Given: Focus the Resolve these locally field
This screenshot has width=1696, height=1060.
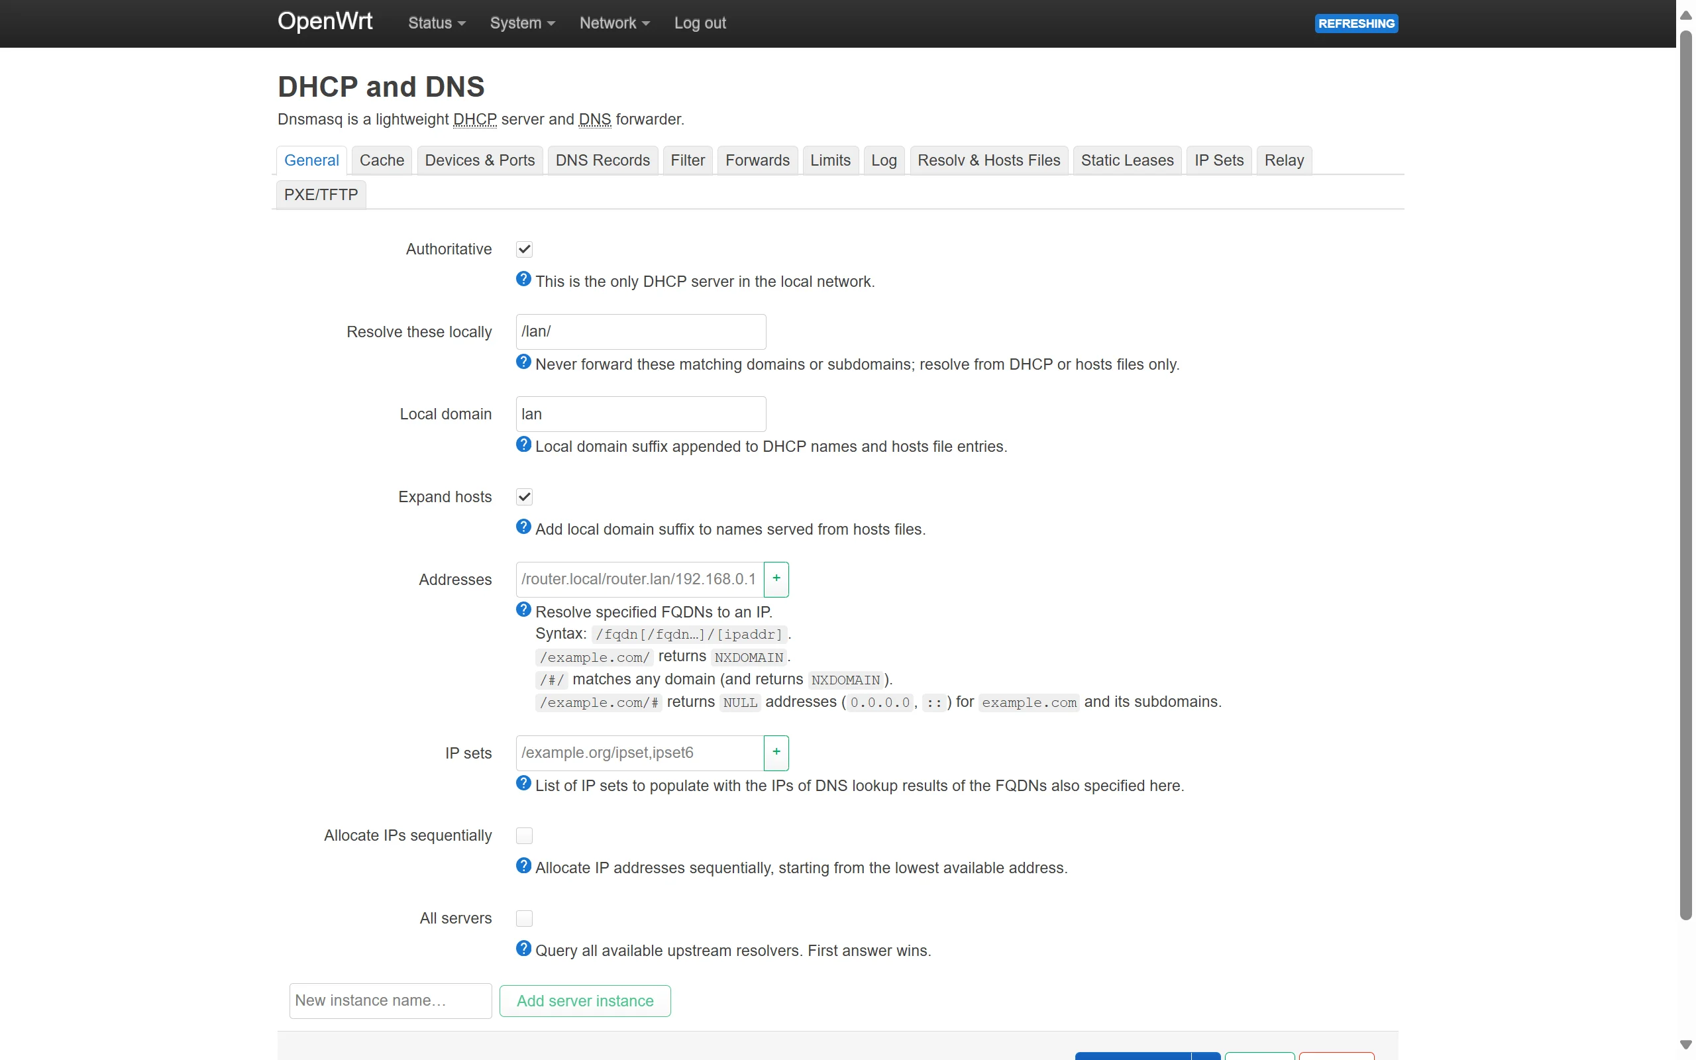Looking at the screenshot, I should (641, 332).
